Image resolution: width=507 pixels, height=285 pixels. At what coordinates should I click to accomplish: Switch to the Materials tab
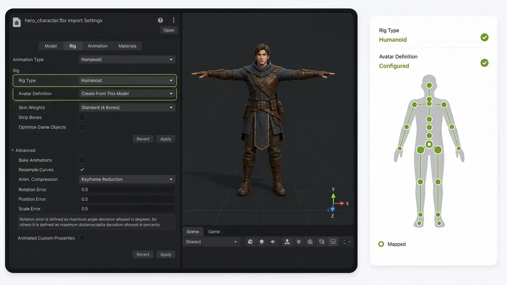[127, 46]
